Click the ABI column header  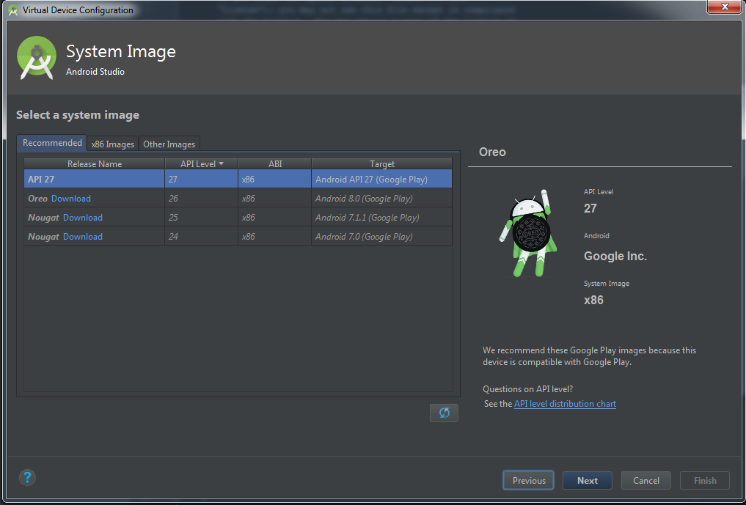(275, 164)
